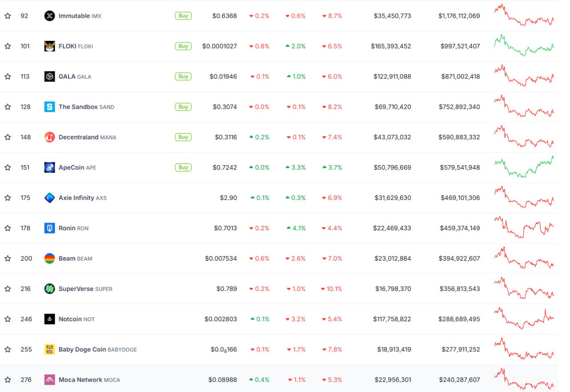Star Immutable to add to watchlist
570x392 pixels.
click(x=8, y=16)
